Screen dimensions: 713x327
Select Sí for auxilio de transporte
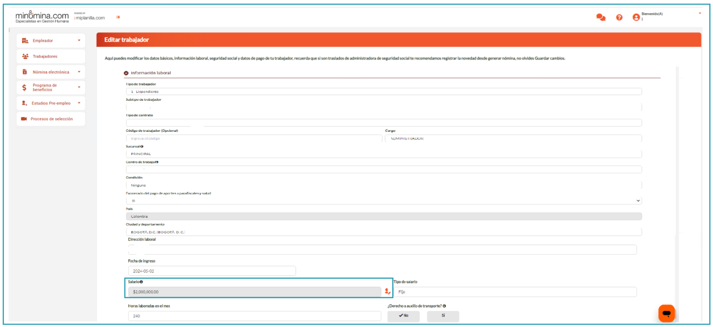click(x=443, y=316)
